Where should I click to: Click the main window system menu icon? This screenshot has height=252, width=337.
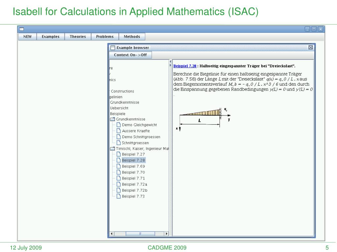[21, 29]
